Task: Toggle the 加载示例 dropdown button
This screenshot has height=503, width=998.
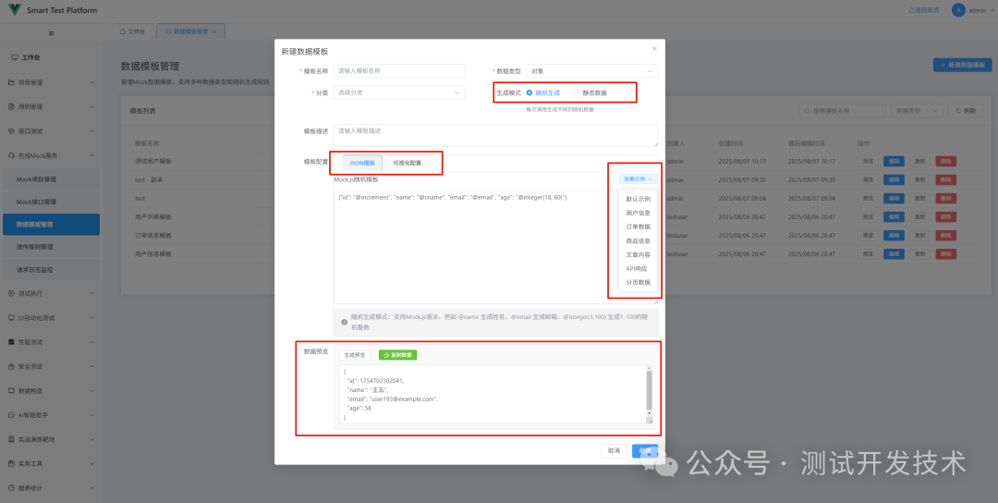Action: 639,179
